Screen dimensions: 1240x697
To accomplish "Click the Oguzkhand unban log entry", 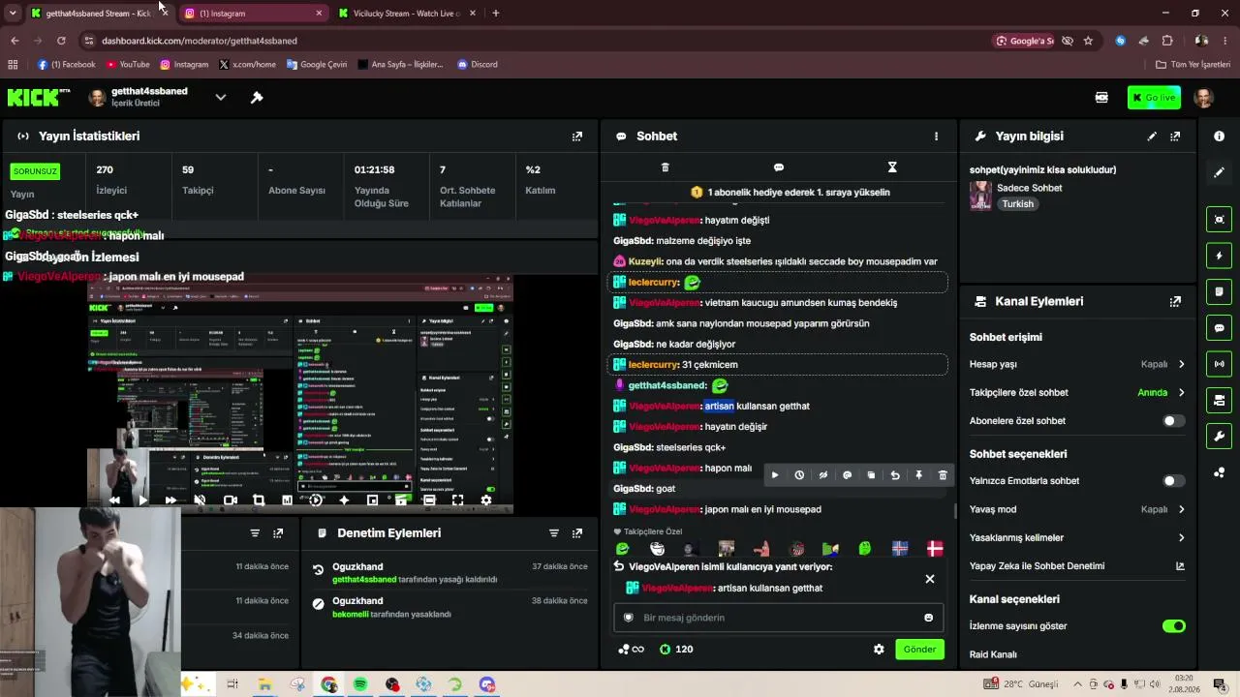I will pyautogui.click(x=449, y=573).
